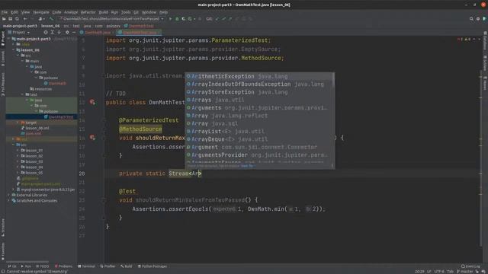
Task: Click the Save All toolbar icon
Action: pyautogui.click(x=10, y=19)
